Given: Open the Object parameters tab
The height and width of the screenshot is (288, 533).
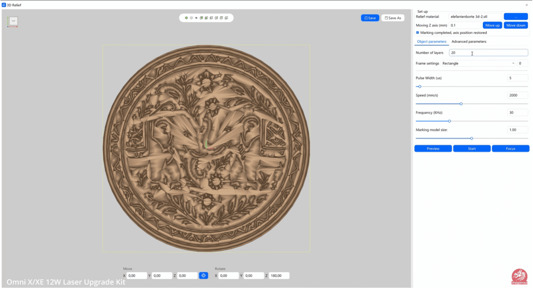Looking at the screenshot, I should [x=431, y=41].
